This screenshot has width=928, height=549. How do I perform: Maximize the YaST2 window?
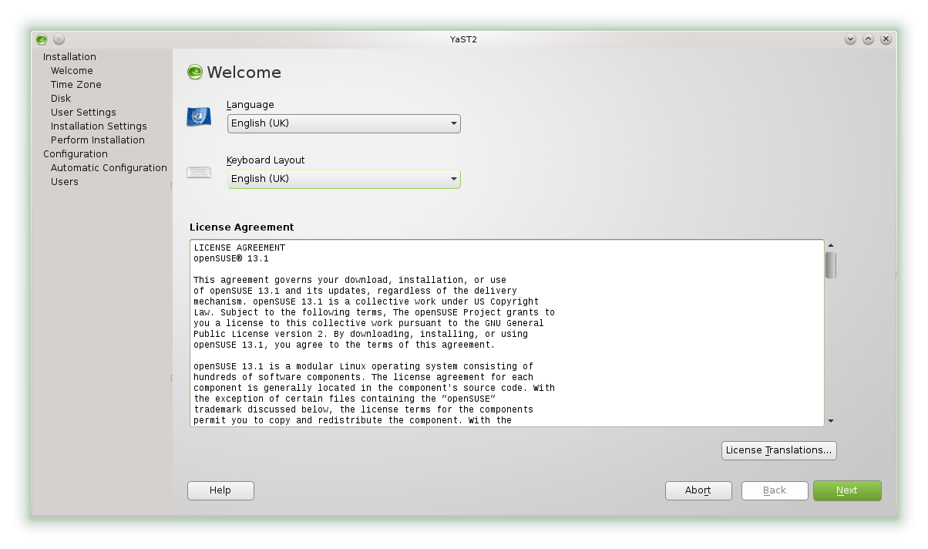[868, 39]
